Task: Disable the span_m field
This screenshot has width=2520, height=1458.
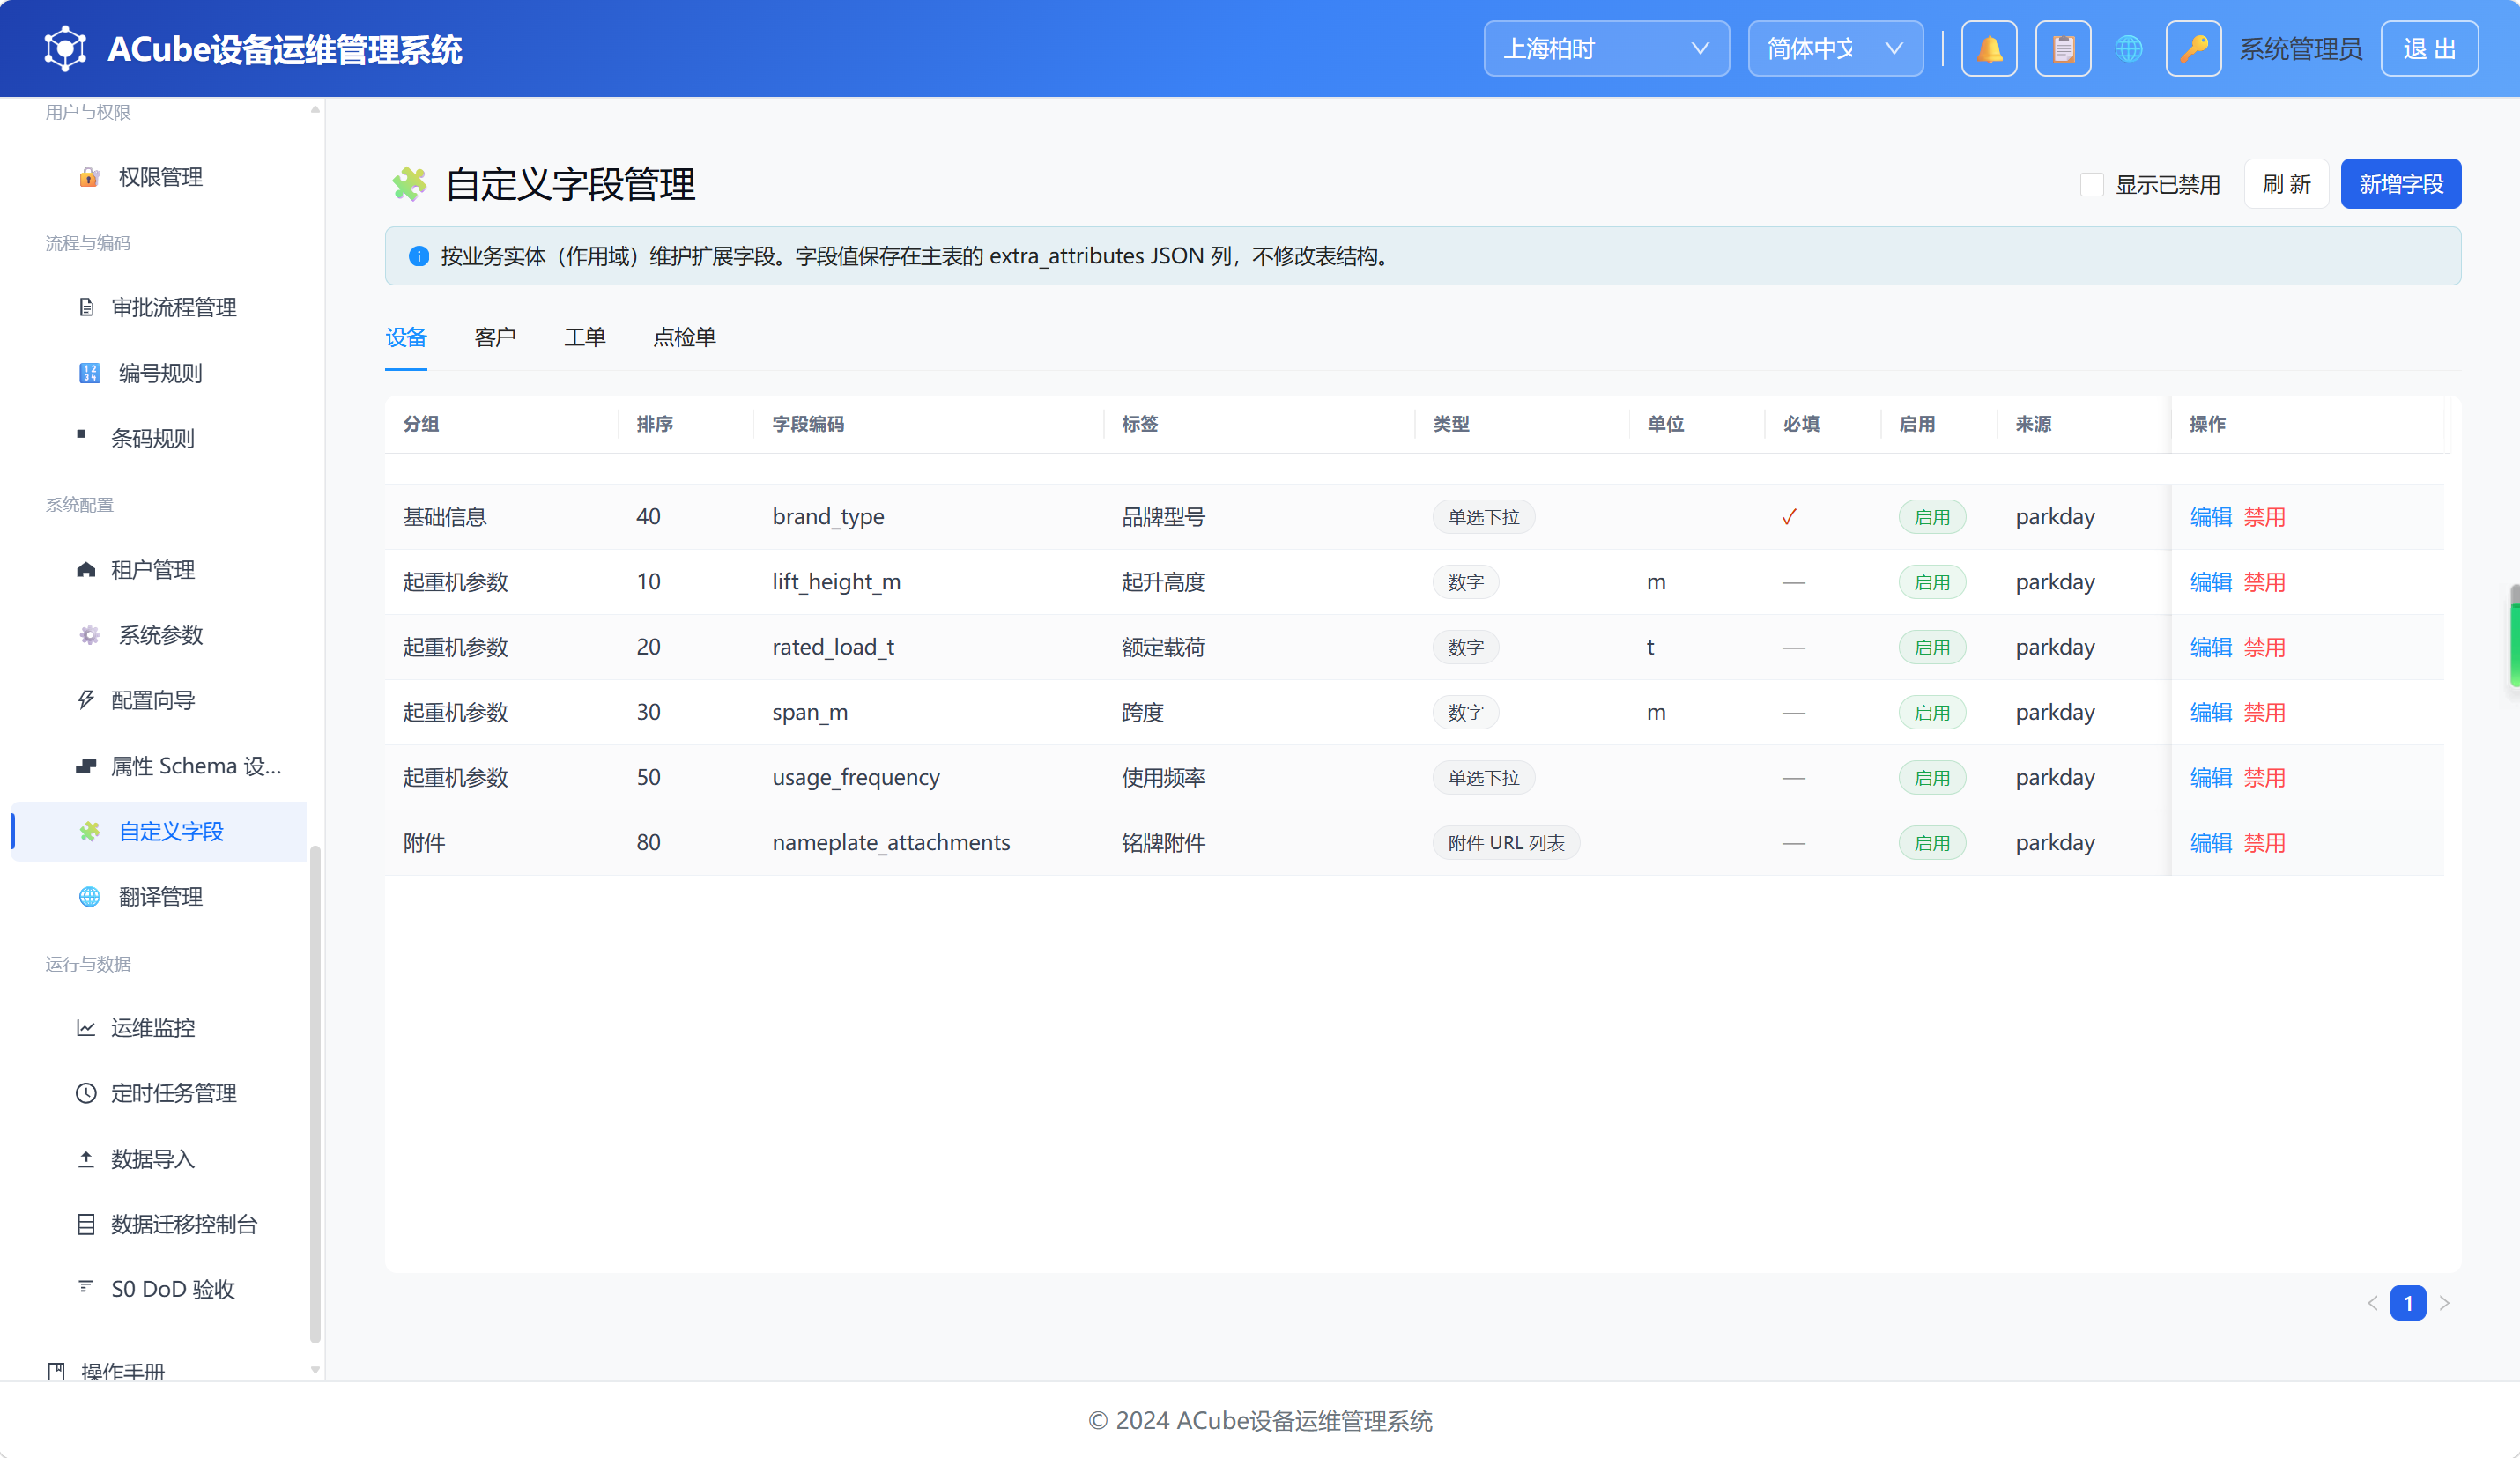Action: 2264,712
